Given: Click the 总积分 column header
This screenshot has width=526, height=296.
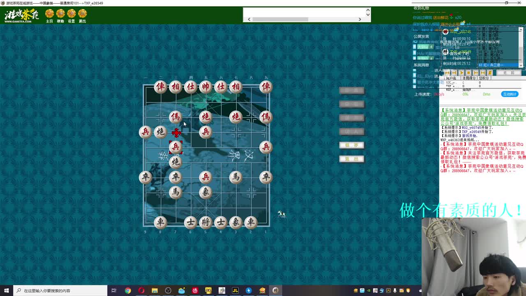Looking at the screenshot, I should point(484,78).
